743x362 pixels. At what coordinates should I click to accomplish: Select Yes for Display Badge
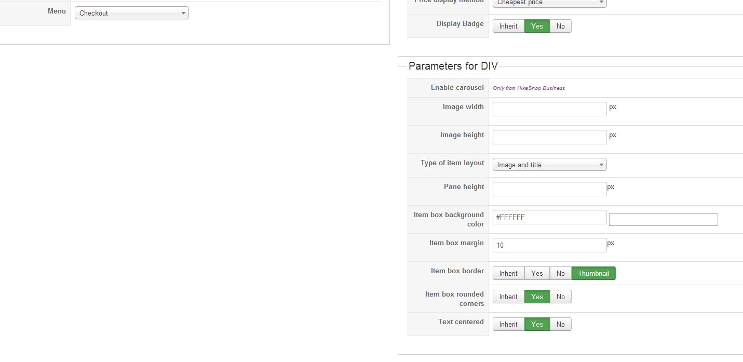tap(537, 26)
